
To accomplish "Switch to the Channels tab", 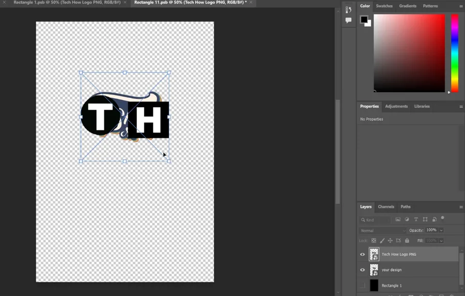I will [x=386, y=206].
